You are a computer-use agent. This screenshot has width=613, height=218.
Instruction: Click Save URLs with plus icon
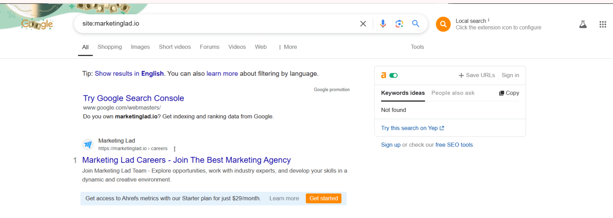point(477,75)
